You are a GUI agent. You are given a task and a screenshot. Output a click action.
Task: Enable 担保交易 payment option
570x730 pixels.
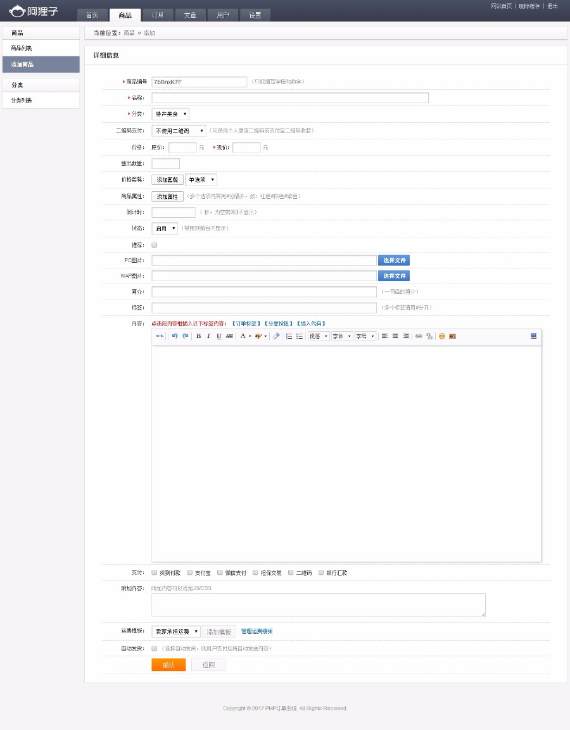pyautogui.click(x=255, y=572)
